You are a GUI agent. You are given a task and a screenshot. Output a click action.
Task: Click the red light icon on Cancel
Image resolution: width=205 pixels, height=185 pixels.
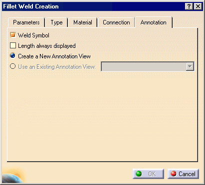174,174
